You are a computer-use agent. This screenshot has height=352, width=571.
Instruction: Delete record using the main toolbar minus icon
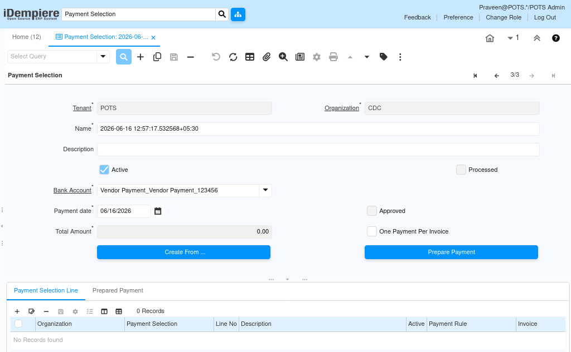(191, 57)
